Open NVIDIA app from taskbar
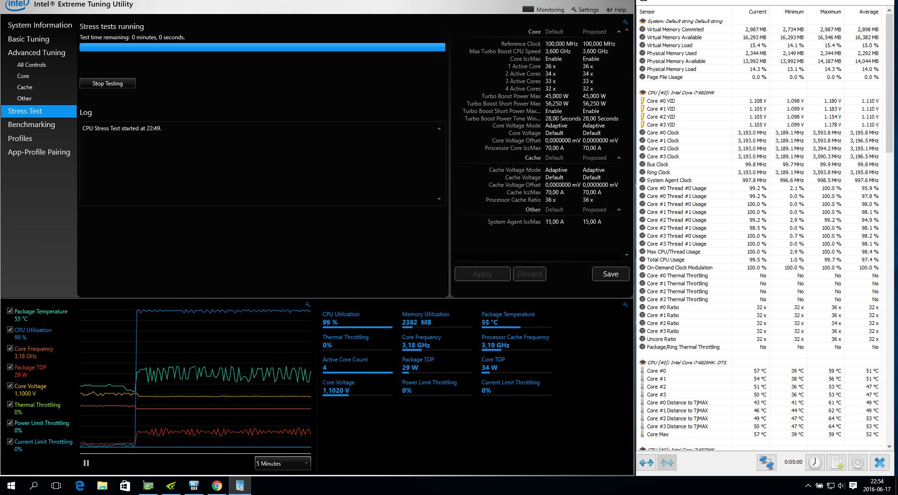Viewport: 898px width, 495px height. pos(171,486)
